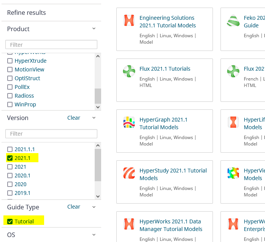Click the French Flux card icon
The width and height of the screenshot is (265, 242).
point(233,71)
